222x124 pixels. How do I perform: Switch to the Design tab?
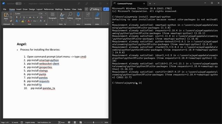pyautogui.click(x=32, y=9)
